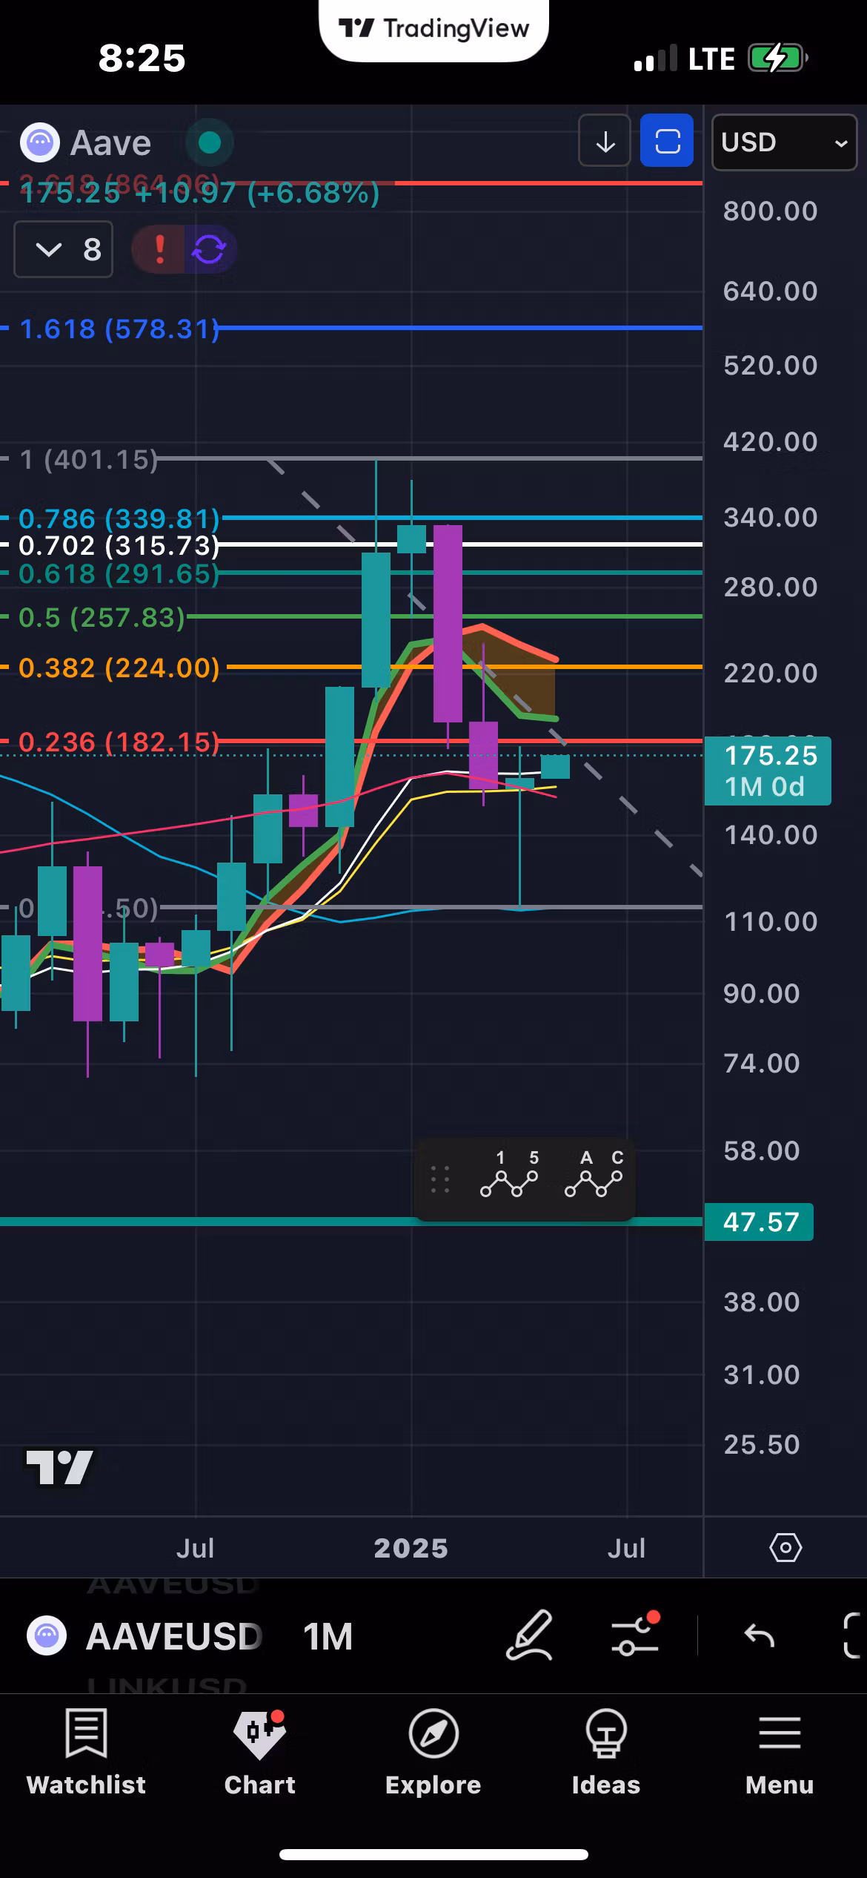Tap the partially visible fullscreen bracket icon
The width and height of the screenshot is (867, 1878).
click(854, 1635)
